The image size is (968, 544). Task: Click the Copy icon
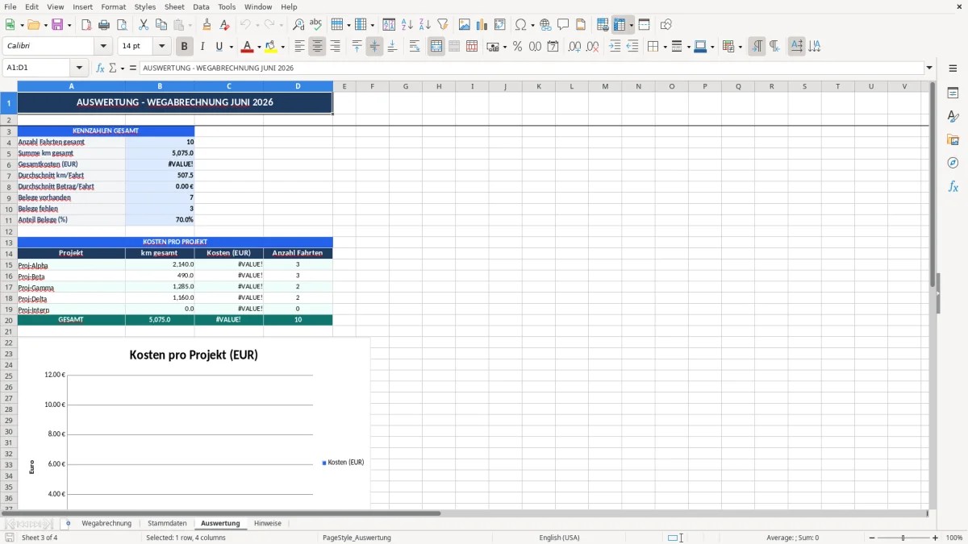pos(161,25)
